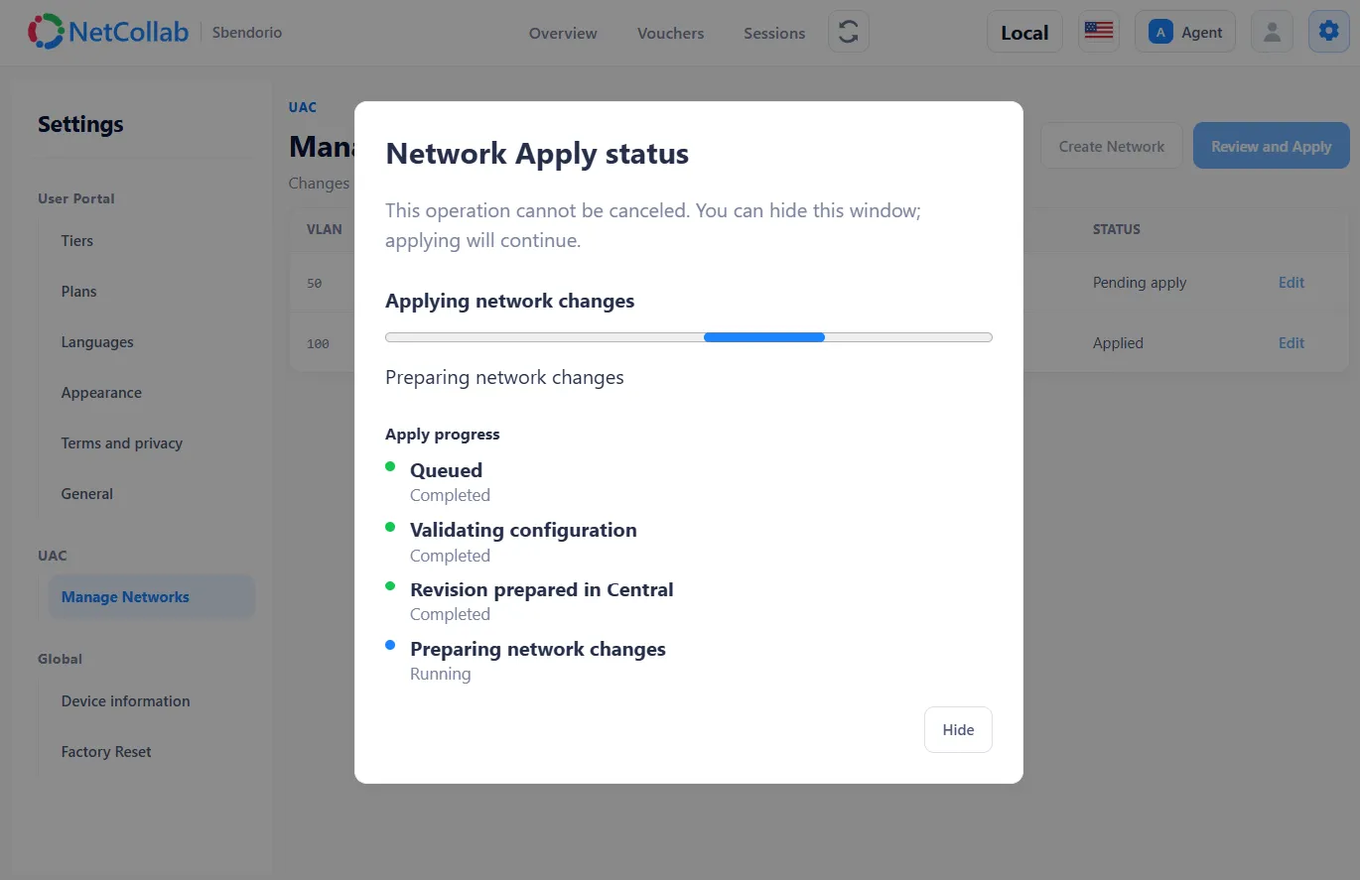Click the Agent account button
1360x880 pixels.
pyautogui.click(x=1185, y=32)
